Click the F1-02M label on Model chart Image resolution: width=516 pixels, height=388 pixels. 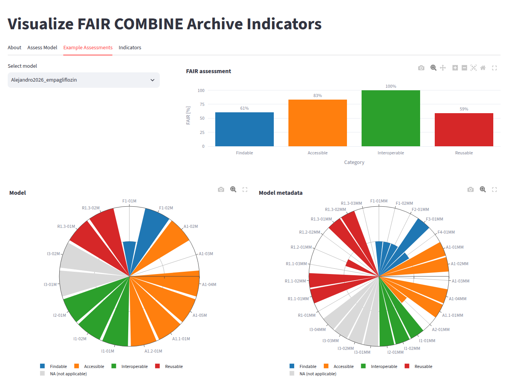click(166, 208)
